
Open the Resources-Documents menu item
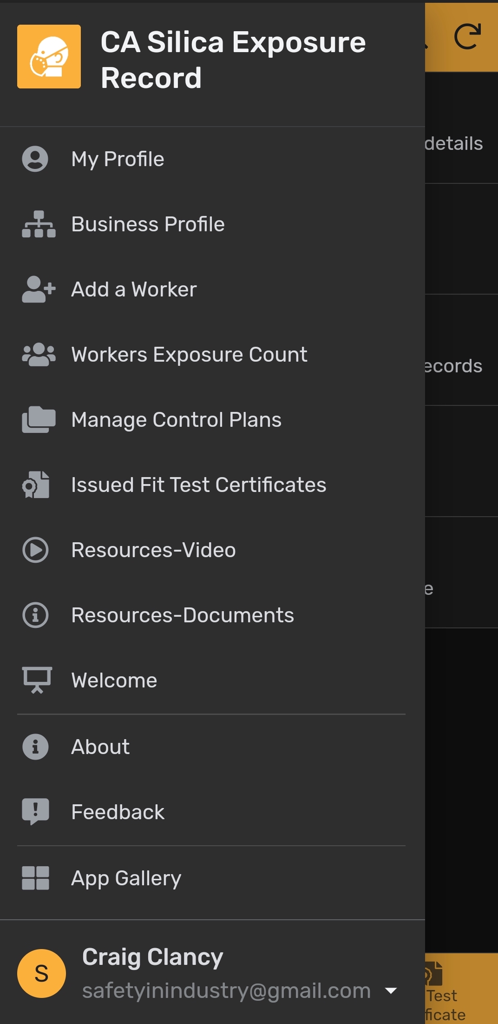182,615
